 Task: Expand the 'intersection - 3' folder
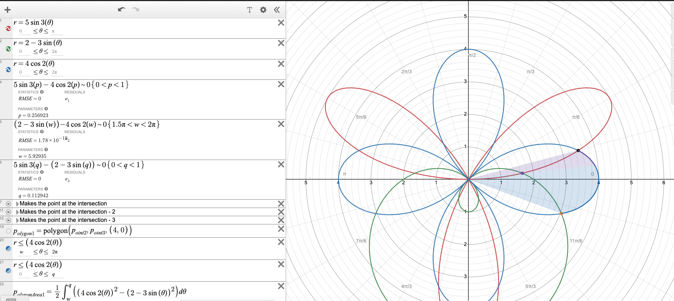(17, 220)
